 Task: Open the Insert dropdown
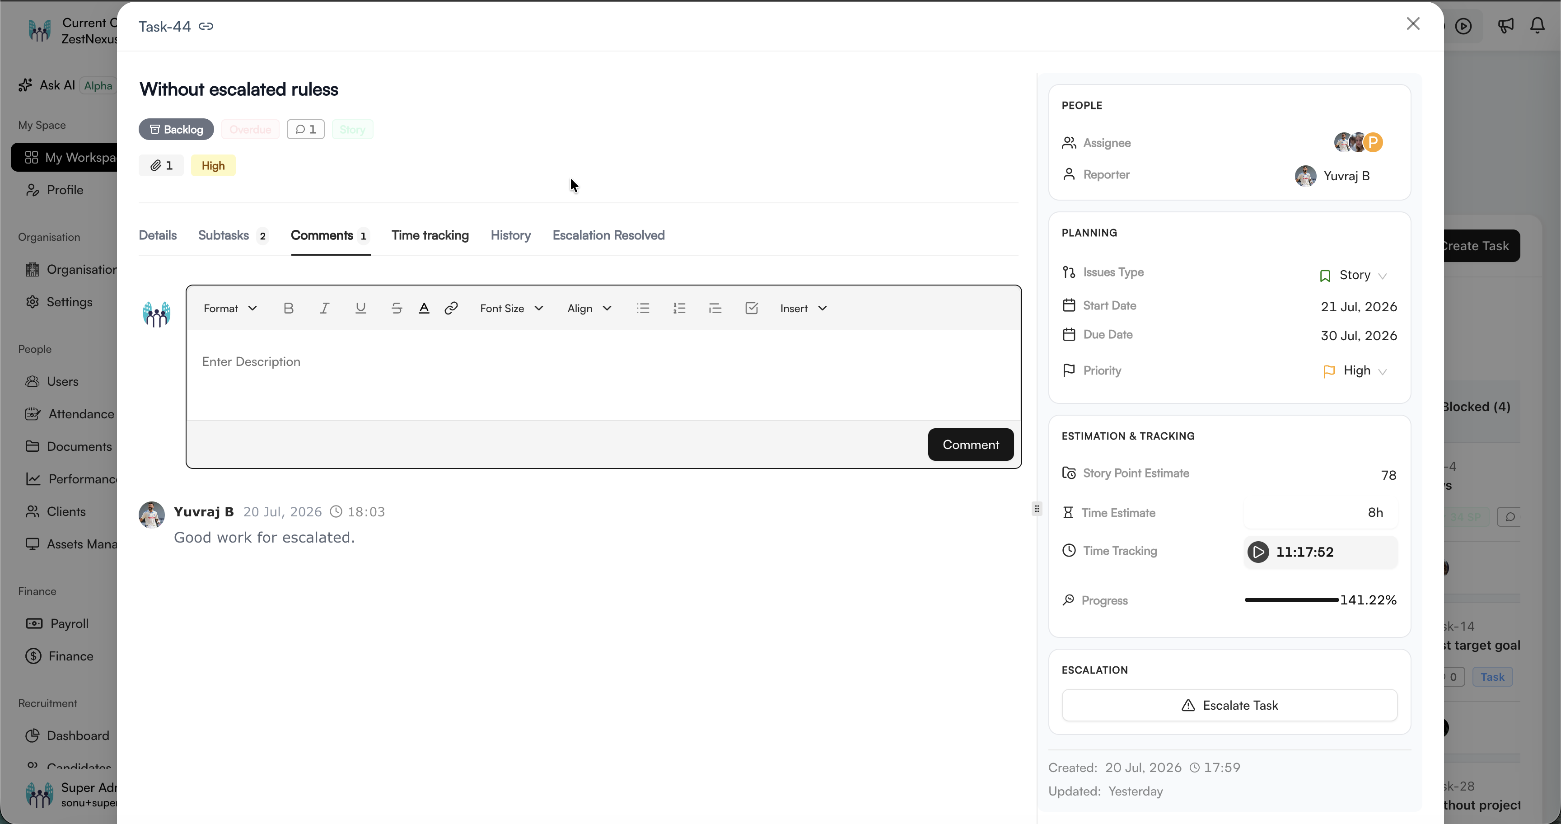point(804,309)
